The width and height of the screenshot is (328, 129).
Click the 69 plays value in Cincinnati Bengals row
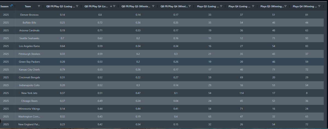pyautogui.click(x=242, y=77)
